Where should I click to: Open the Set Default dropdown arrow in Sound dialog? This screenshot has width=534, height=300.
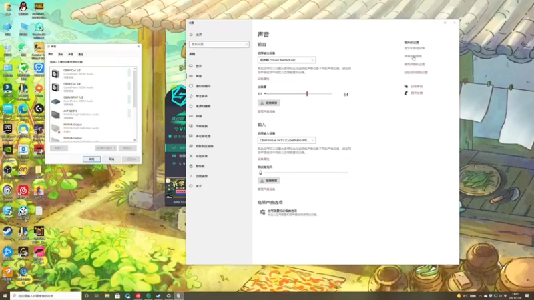pos(115,148)
